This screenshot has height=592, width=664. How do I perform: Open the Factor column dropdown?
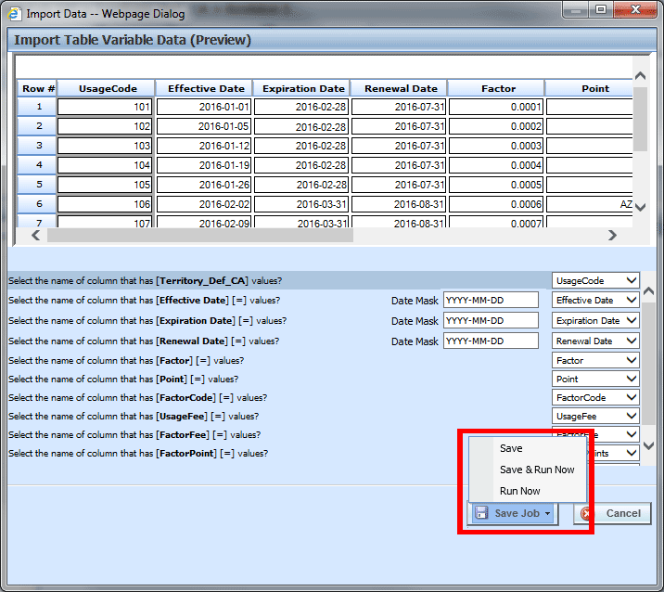pyautogui.click(x=595, y=360)
